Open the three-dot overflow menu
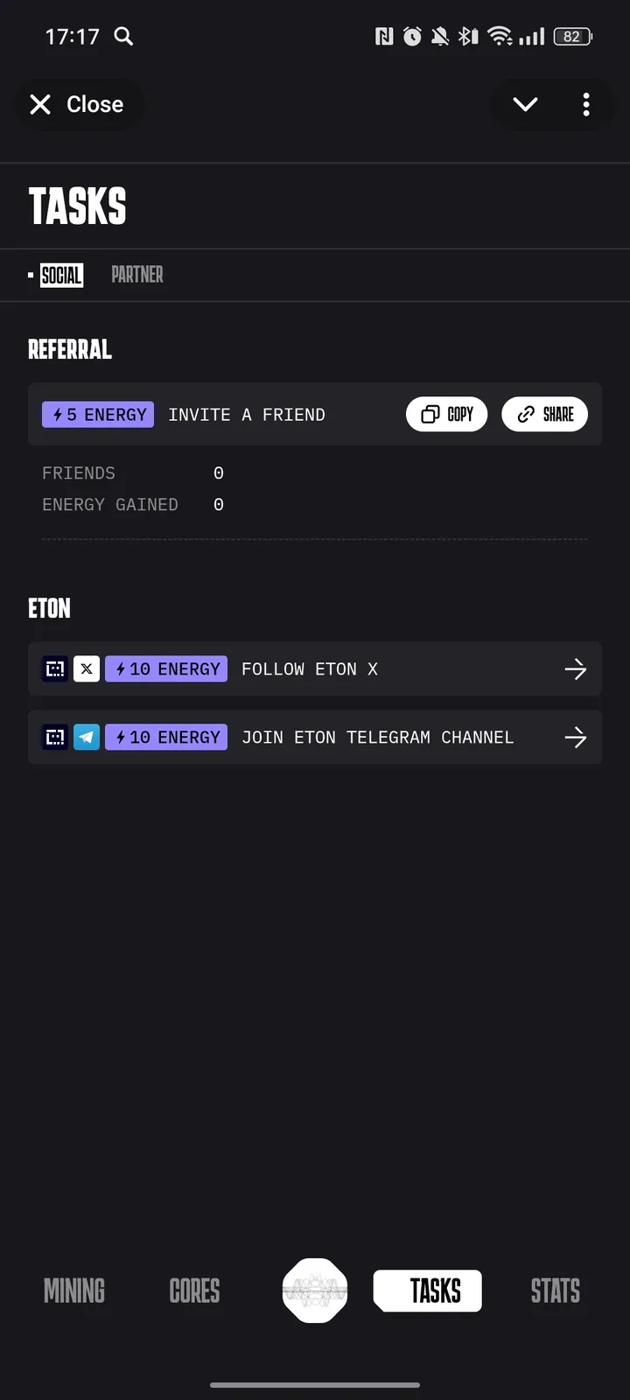 (586, 105)
